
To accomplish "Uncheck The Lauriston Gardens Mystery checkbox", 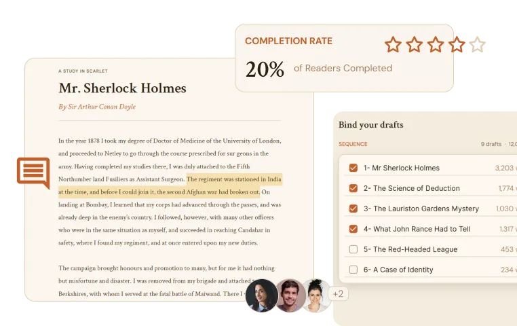I will (x=353, y=209).
